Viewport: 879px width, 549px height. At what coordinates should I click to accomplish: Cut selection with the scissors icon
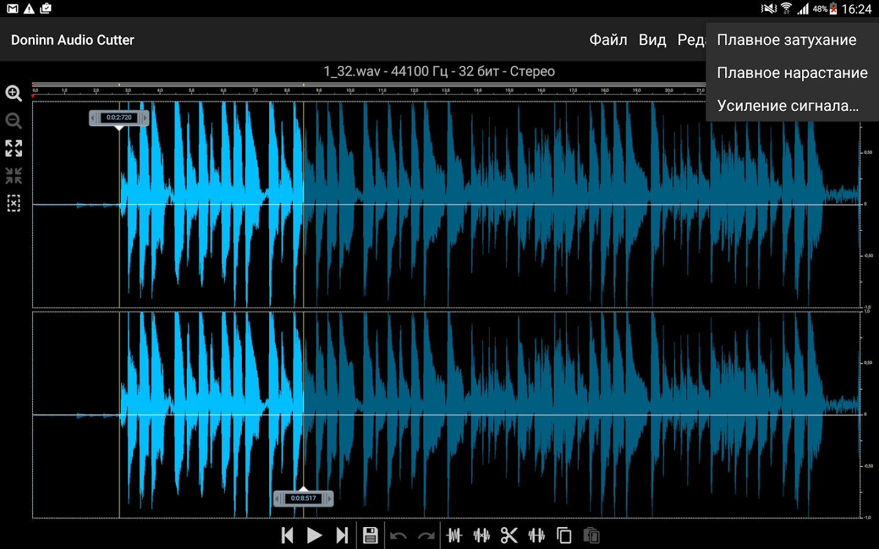[508, 536]
